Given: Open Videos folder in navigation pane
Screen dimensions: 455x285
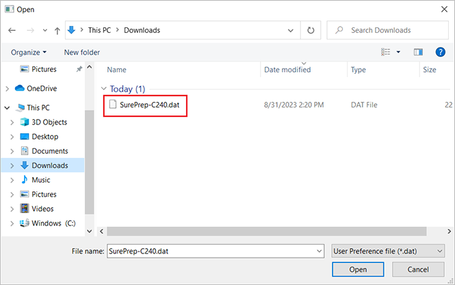Looking at the screenshot, I should 42,208.
